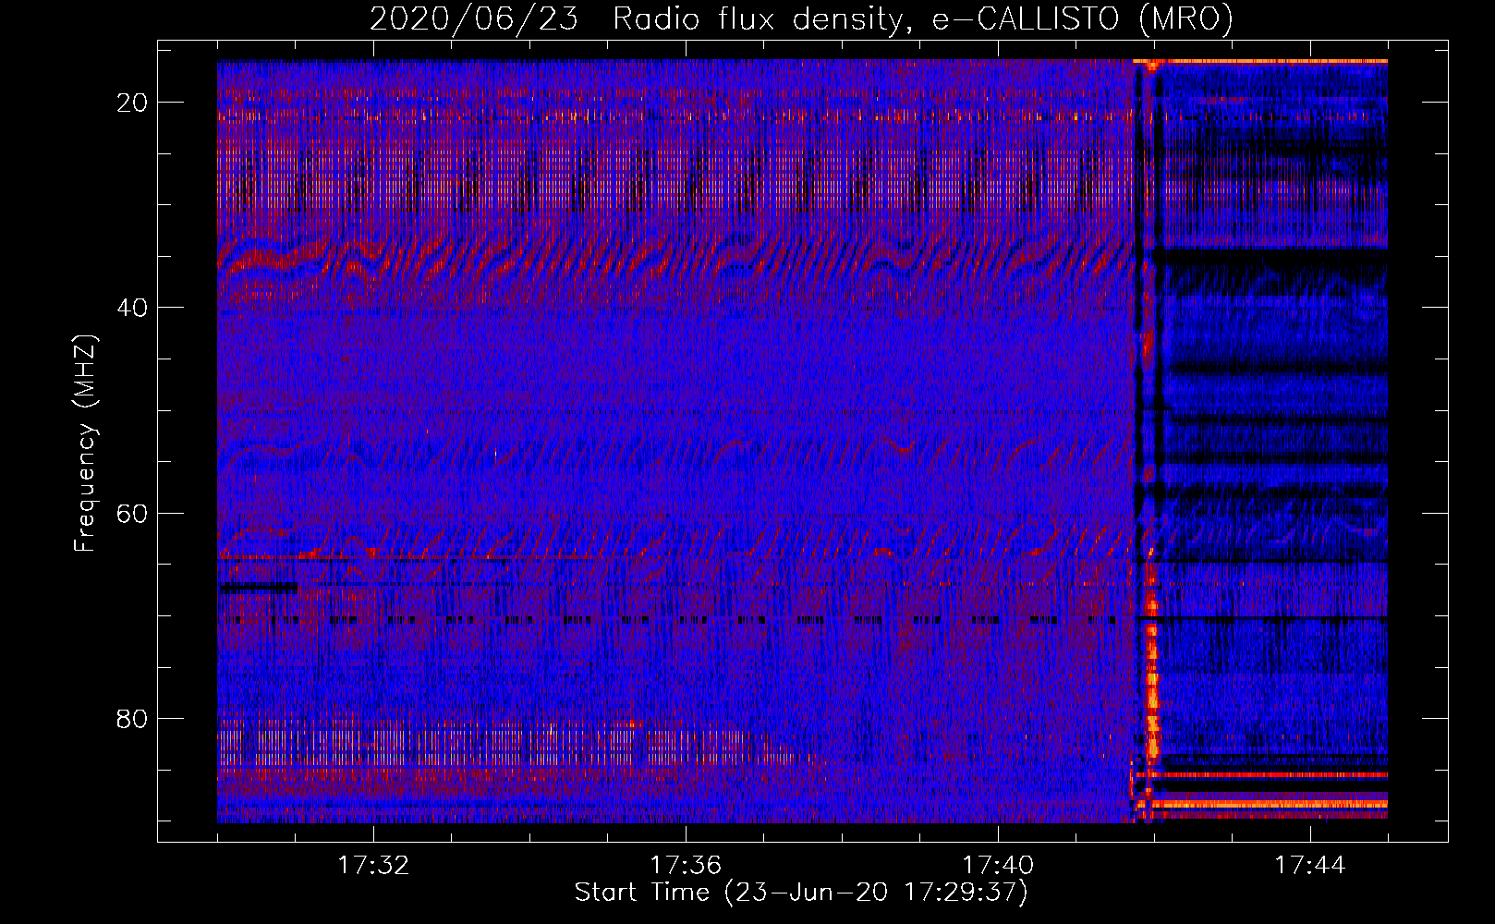
Task: Select the Frequency (MHZ) axis label
Action: [x=85, y=444]
